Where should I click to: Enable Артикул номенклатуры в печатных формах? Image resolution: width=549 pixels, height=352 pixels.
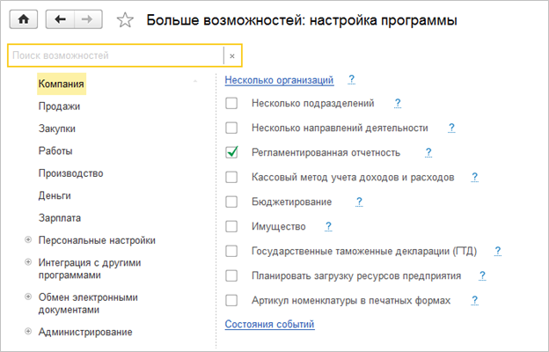click(x=232, y=300)
